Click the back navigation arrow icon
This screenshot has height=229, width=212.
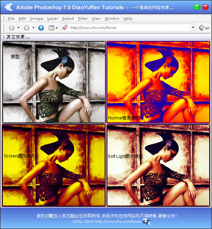12,28
